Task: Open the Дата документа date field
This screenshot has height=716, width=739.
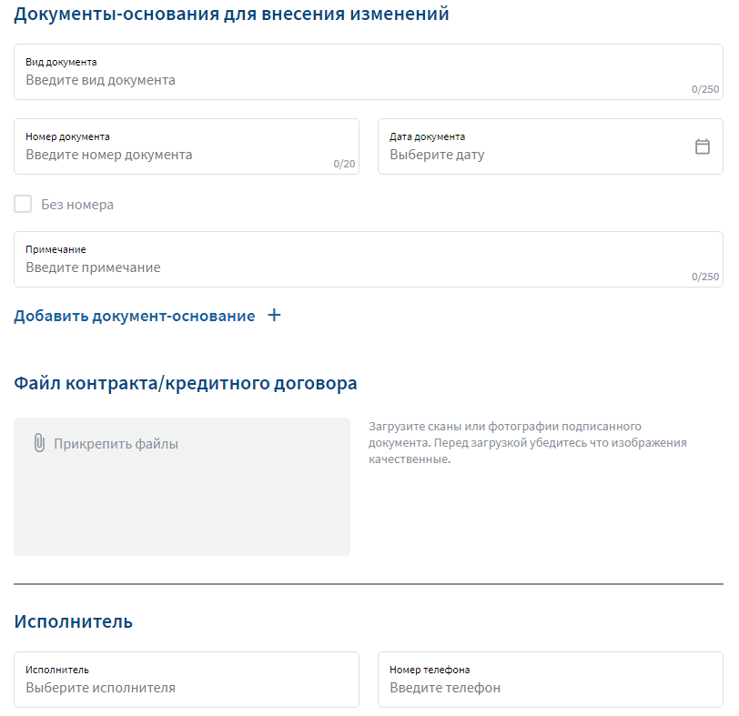Action: point(551,146)
